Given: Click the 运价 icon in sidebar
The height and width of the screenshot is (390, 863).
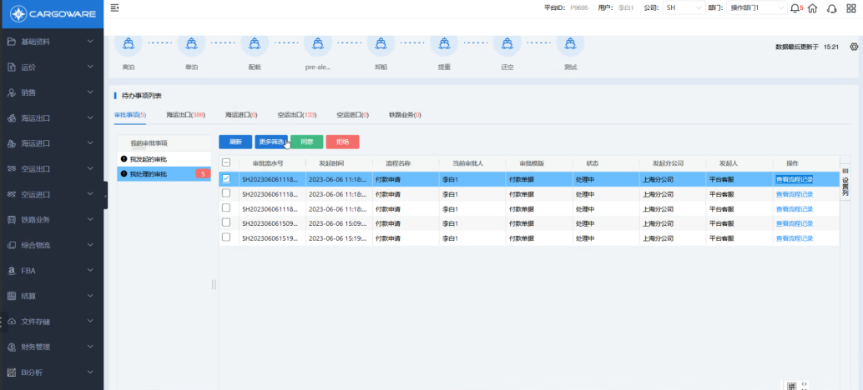Looking at the screenshot, I should pos(11,67).
